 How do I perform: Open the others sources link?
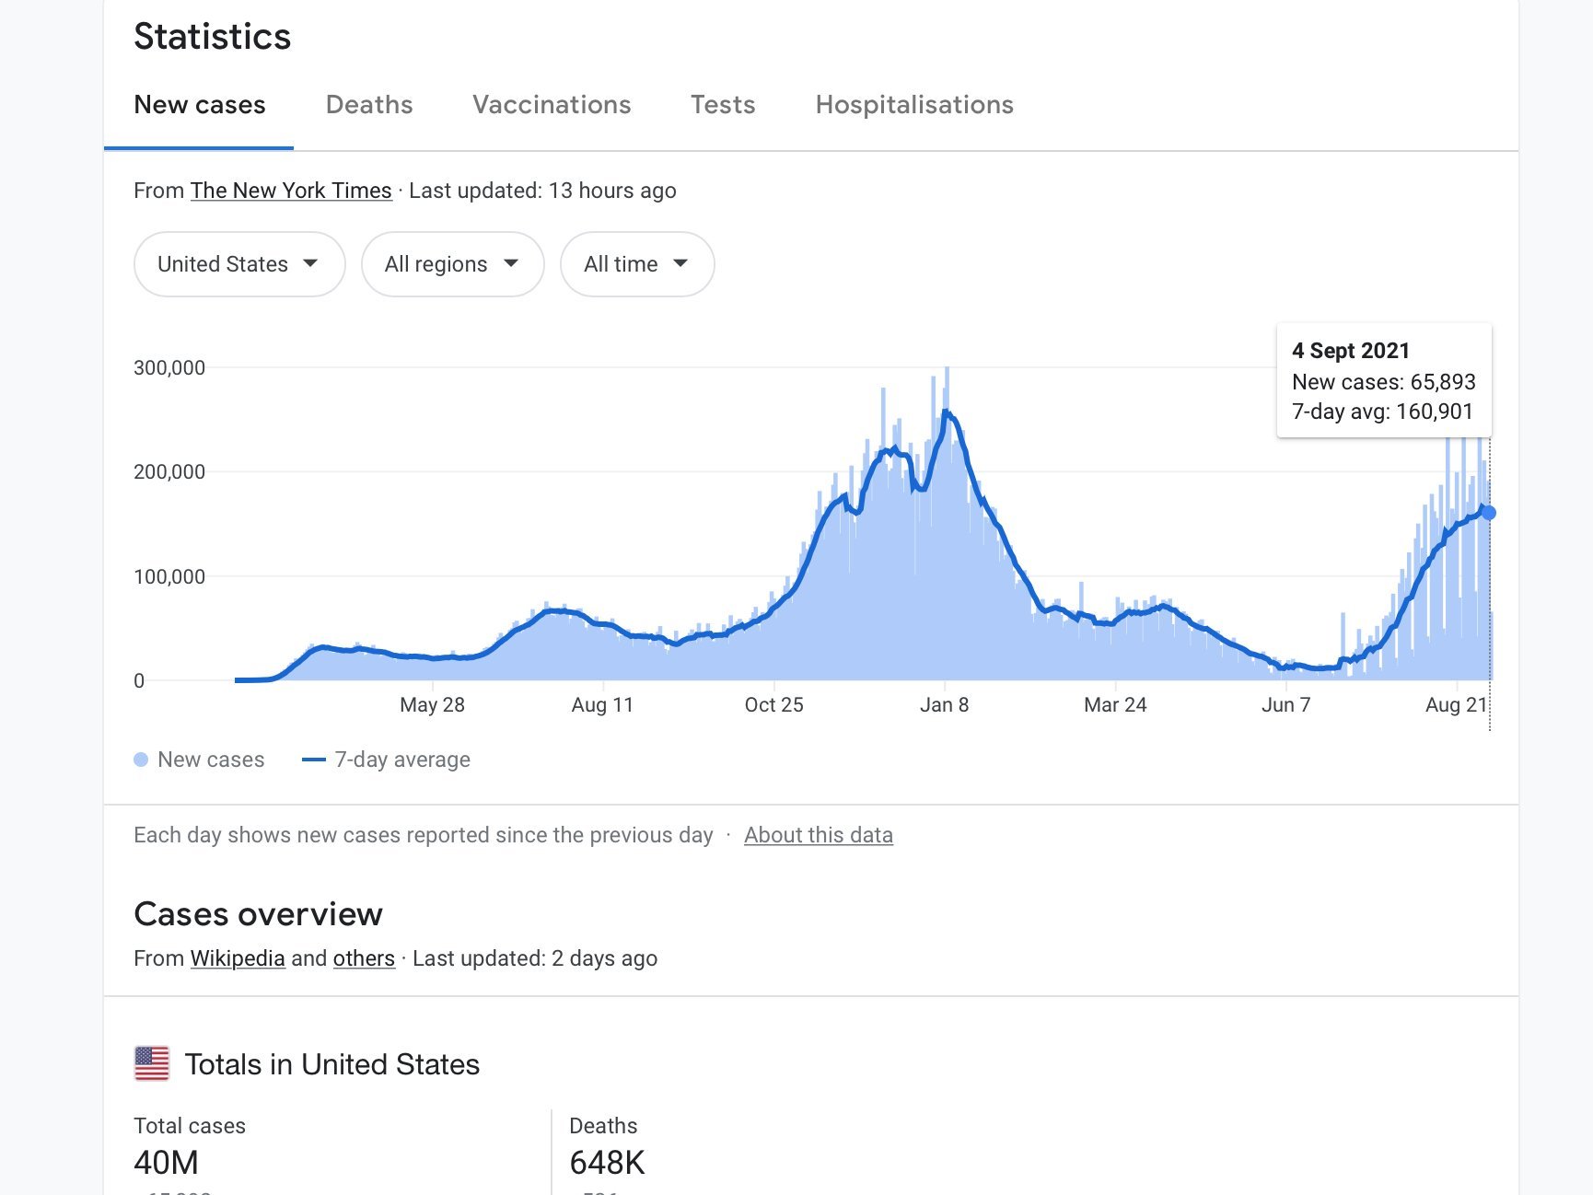[x=364, y=958]
